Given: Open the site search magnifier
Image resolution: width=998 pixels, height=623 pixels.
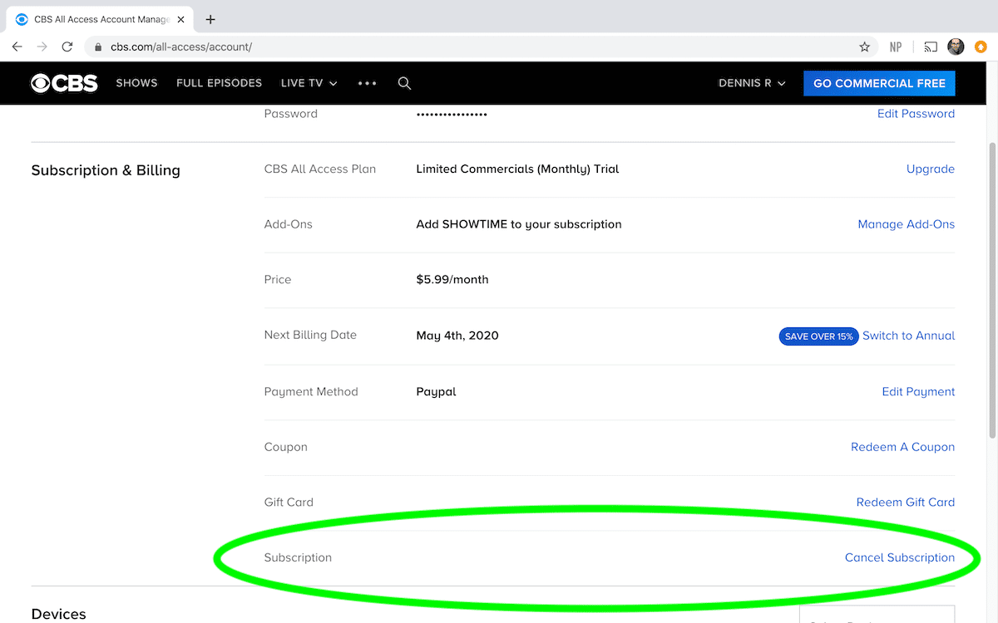Looking at the screenshot, I should pos(404,83).
